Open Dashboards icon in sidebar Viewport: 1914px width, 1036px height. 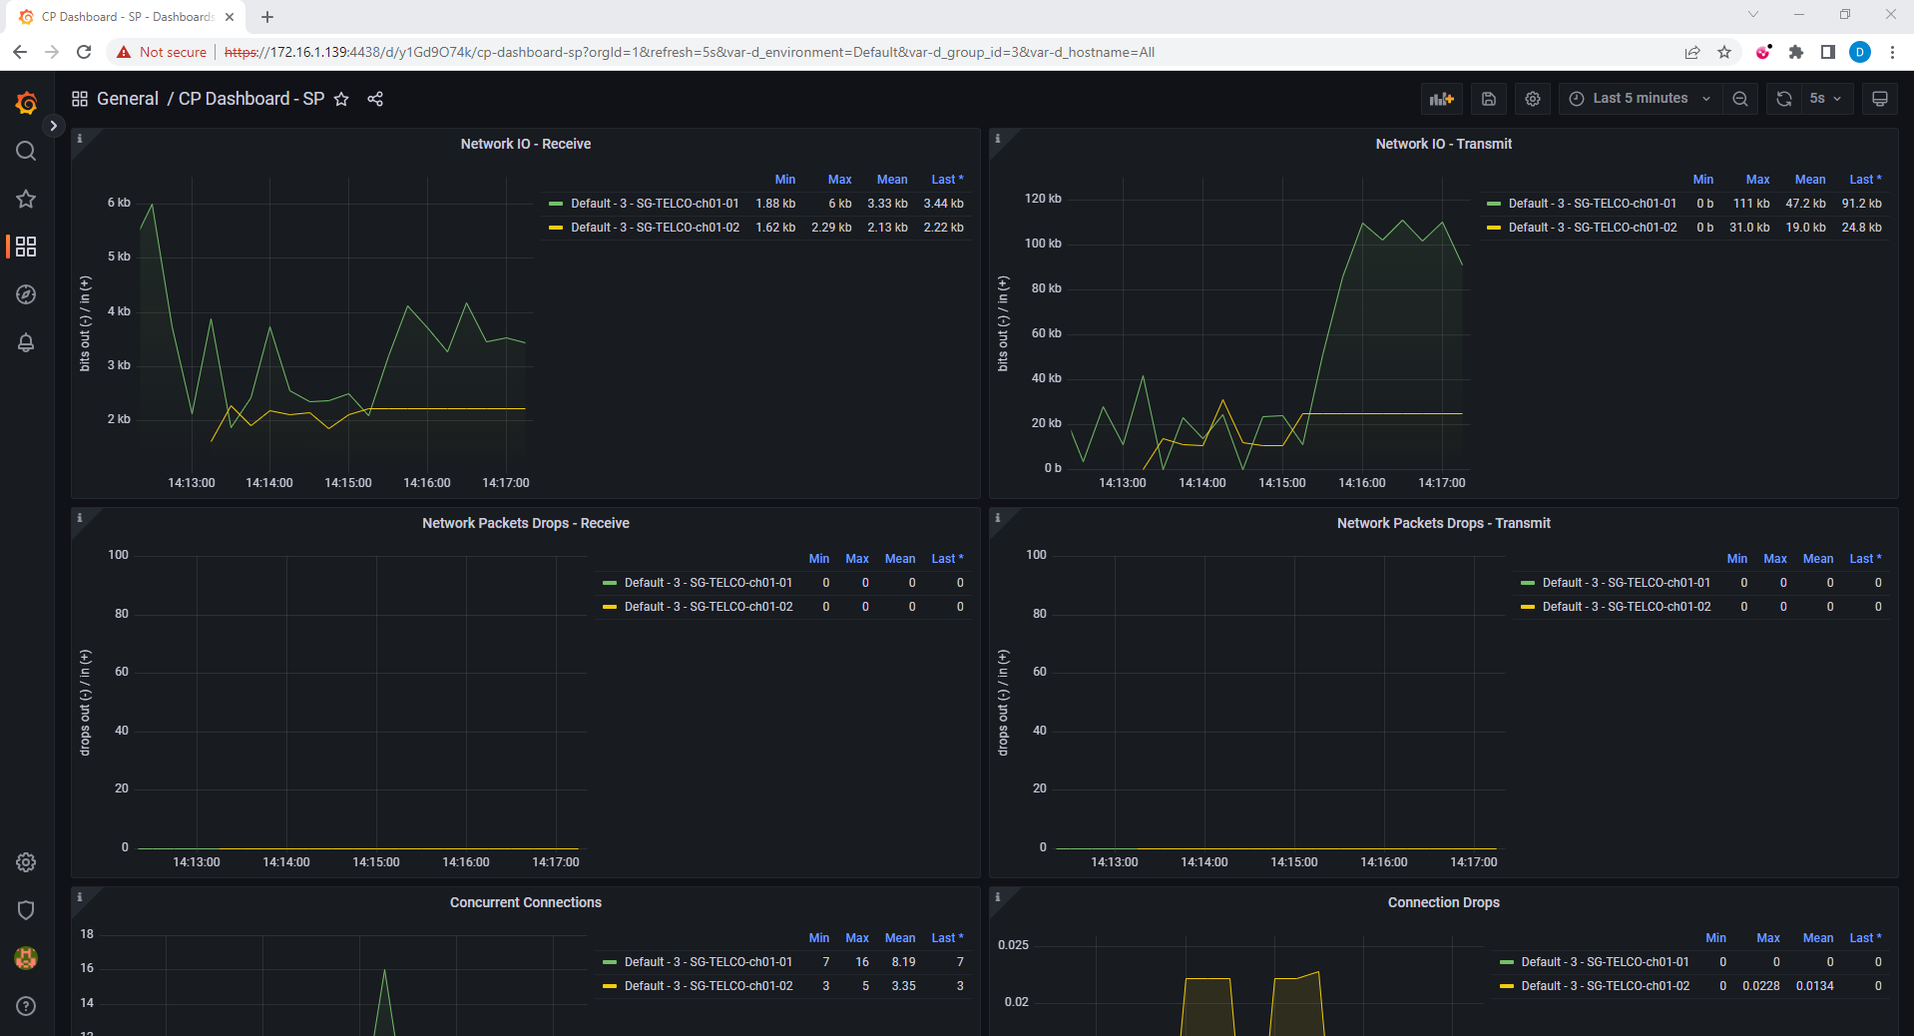coord(26,247)
